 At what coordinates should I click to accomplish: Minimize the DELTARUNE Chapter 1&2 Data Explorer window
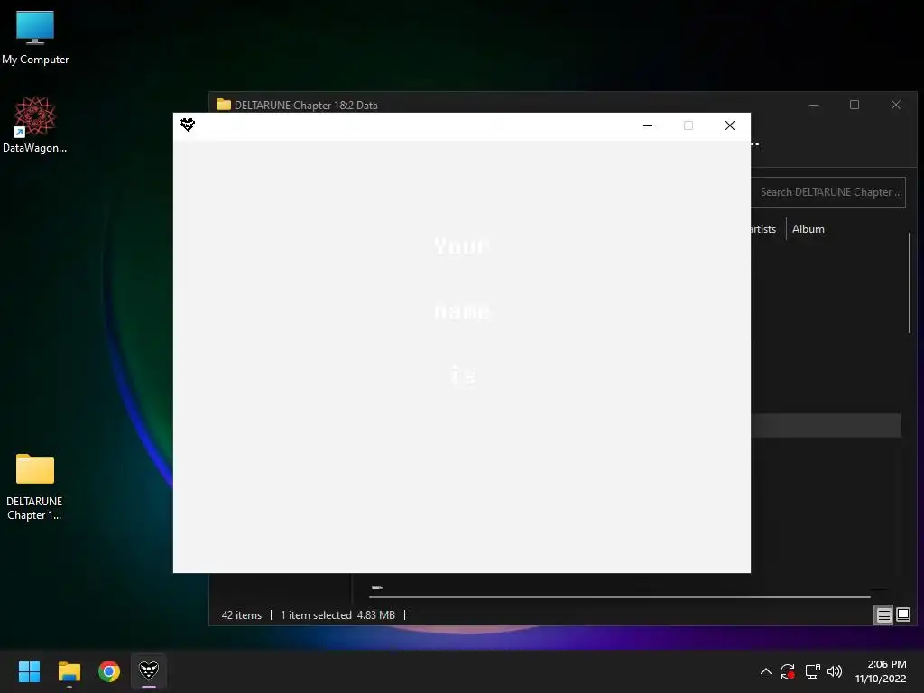(814, 105)
